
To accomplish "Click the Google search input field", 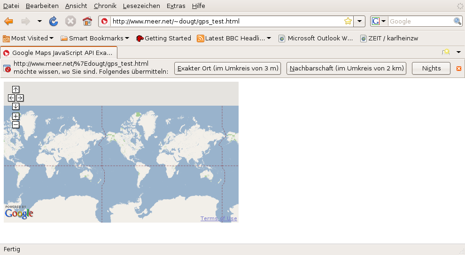I will coord(420,21).
